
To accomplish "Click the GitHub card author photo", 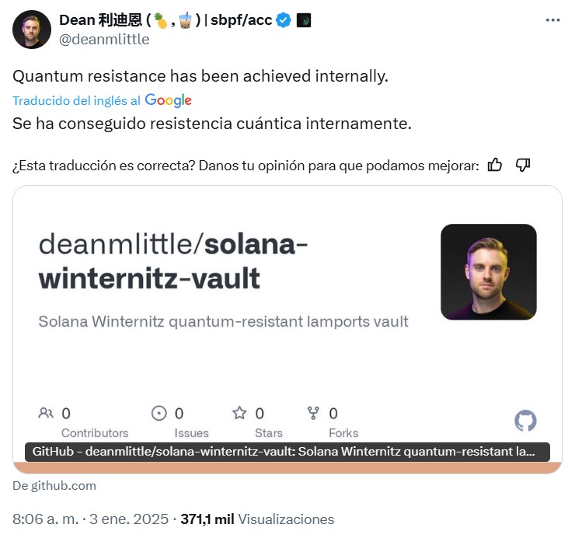I will click(x=488, y=272).
